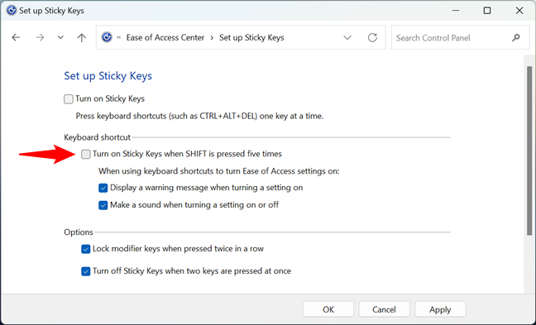536x325 pixels.
Task: Click the Apply button
Action: (440, 309)
